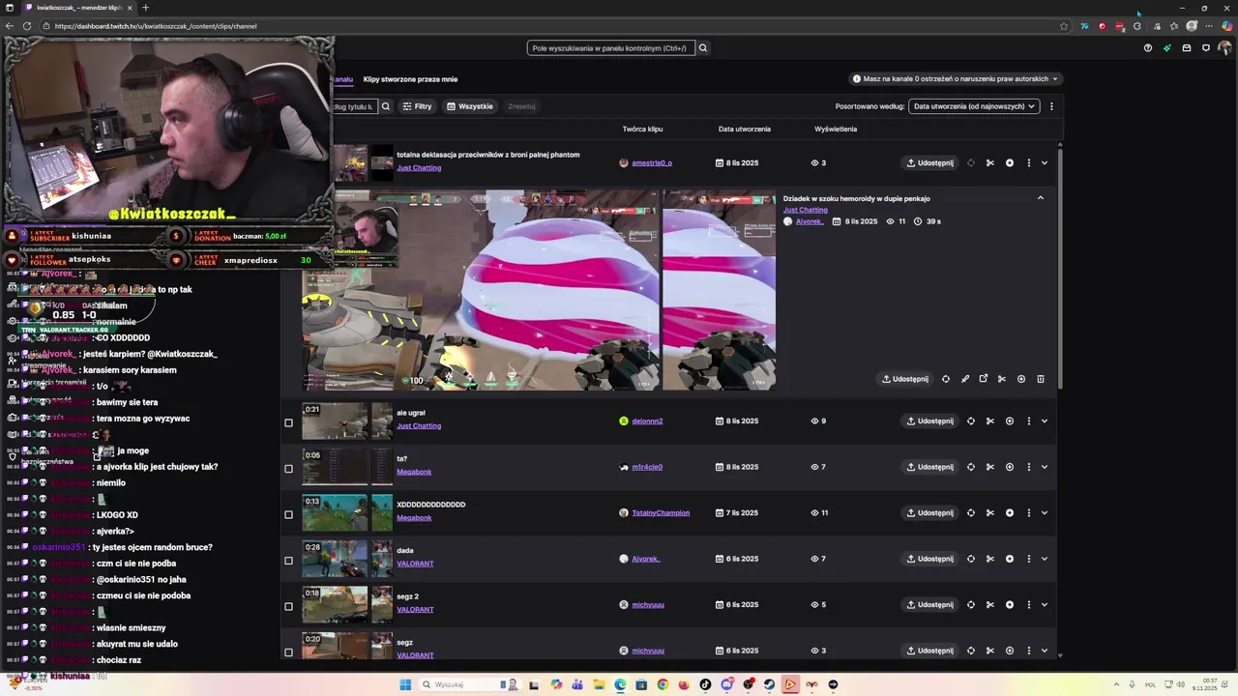1238x696 pixels.
Task: Click the magnifier next to clip title search
Action: (385, 106)
